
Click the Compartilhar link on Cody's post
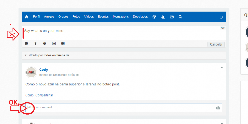[x=44, y=95]
